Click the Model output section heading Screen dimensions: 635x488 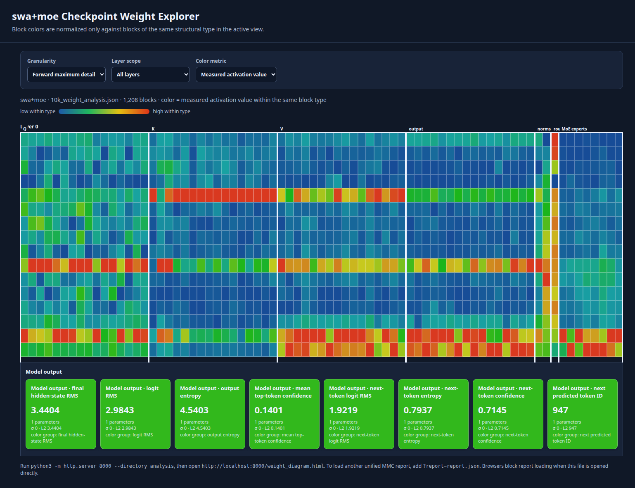pyautogui.click(x=44, y=372)
